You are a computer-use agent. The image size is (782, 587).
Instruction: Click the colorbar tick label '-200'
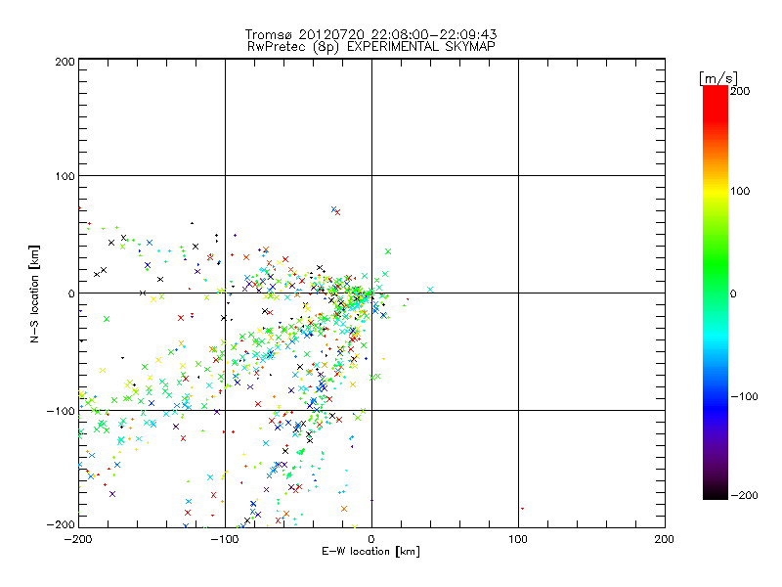744,495
